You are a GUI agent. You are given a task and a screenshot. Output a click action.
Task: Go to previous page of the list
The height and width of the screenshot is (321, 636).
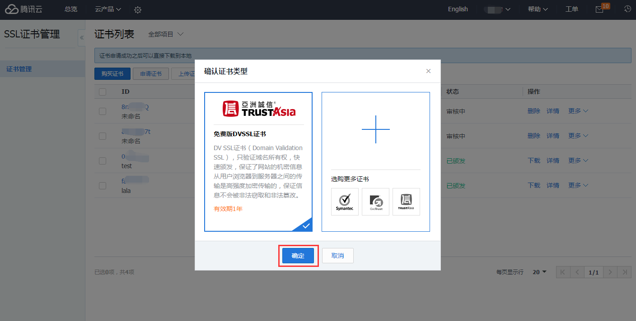click(x=577, y=272)
